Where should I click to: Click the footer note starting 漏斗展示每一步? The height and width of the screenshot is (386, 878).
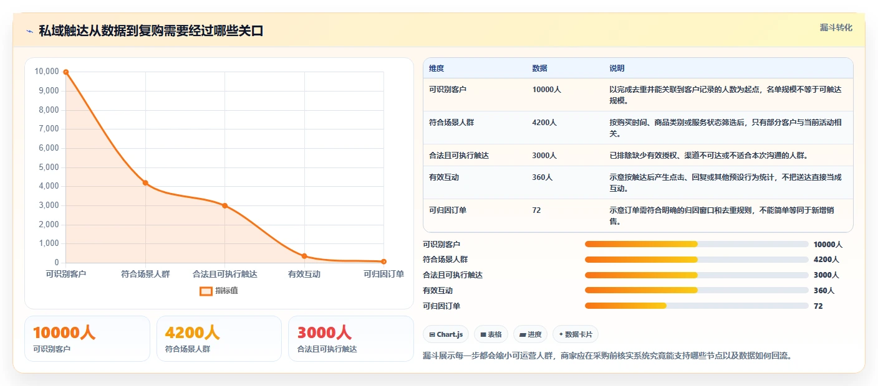607,356
